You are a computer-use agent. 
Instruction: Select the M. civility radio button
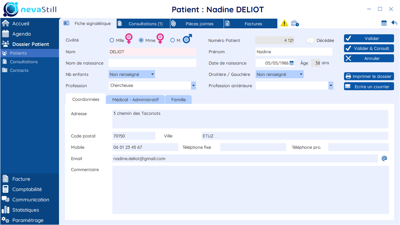[172, 40]
